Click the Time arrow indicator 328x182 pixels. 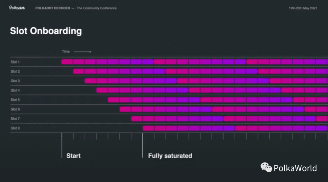coord(82,52)
